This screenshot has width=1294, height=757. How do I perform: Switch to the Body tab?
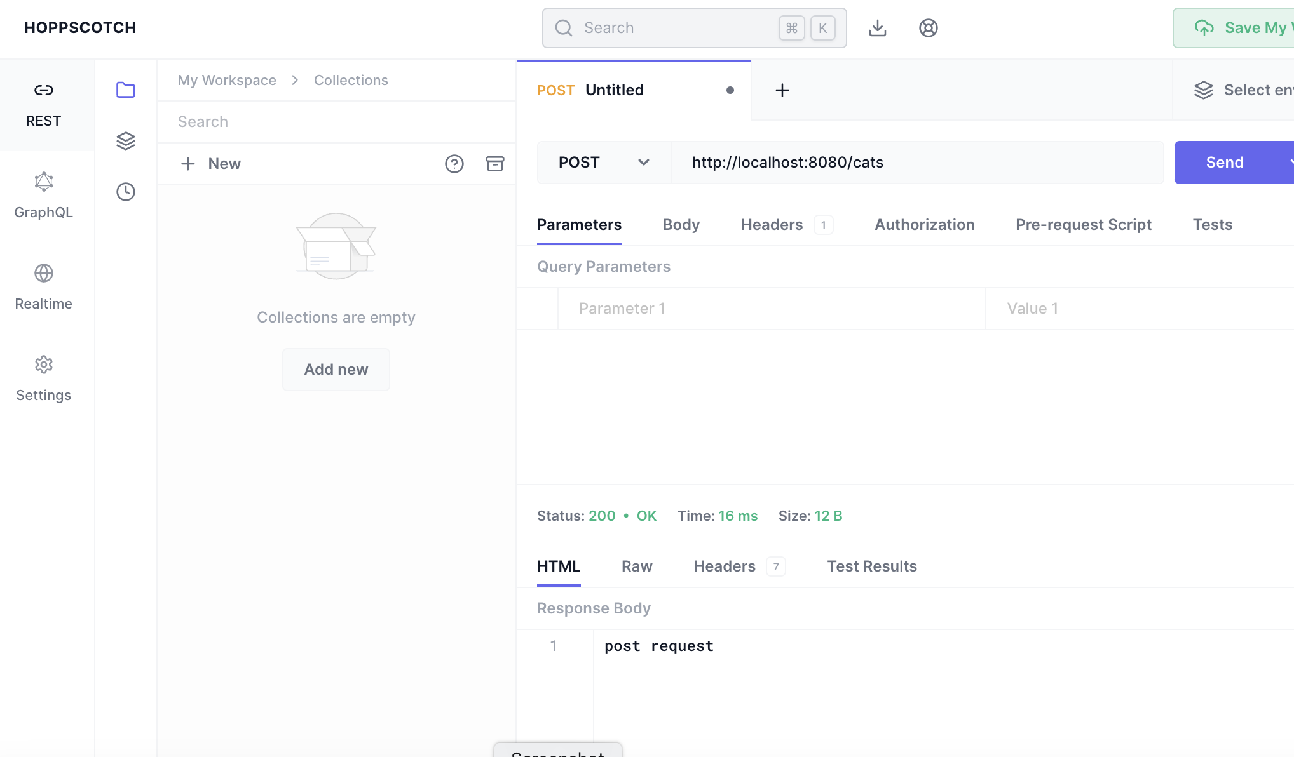[x=681, y=225]
